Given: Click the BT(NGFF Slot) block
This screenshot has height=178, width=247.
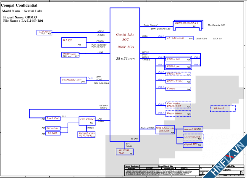Looking at the screenshot, I should [178, 81].
